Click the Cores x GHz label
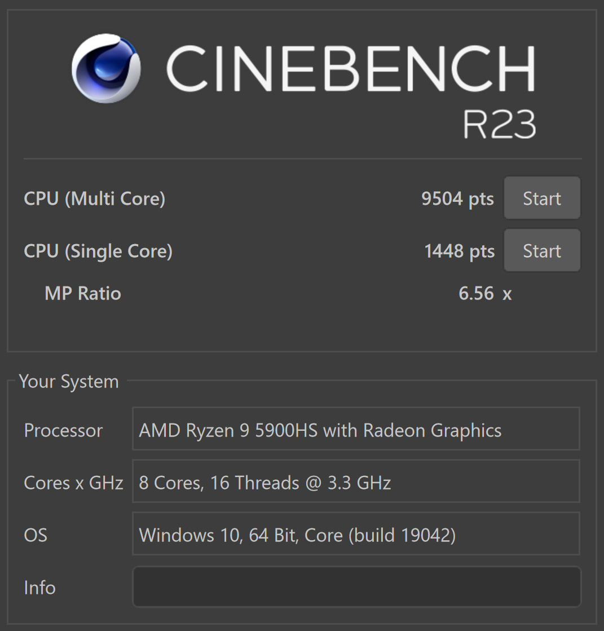 (74, 483)
